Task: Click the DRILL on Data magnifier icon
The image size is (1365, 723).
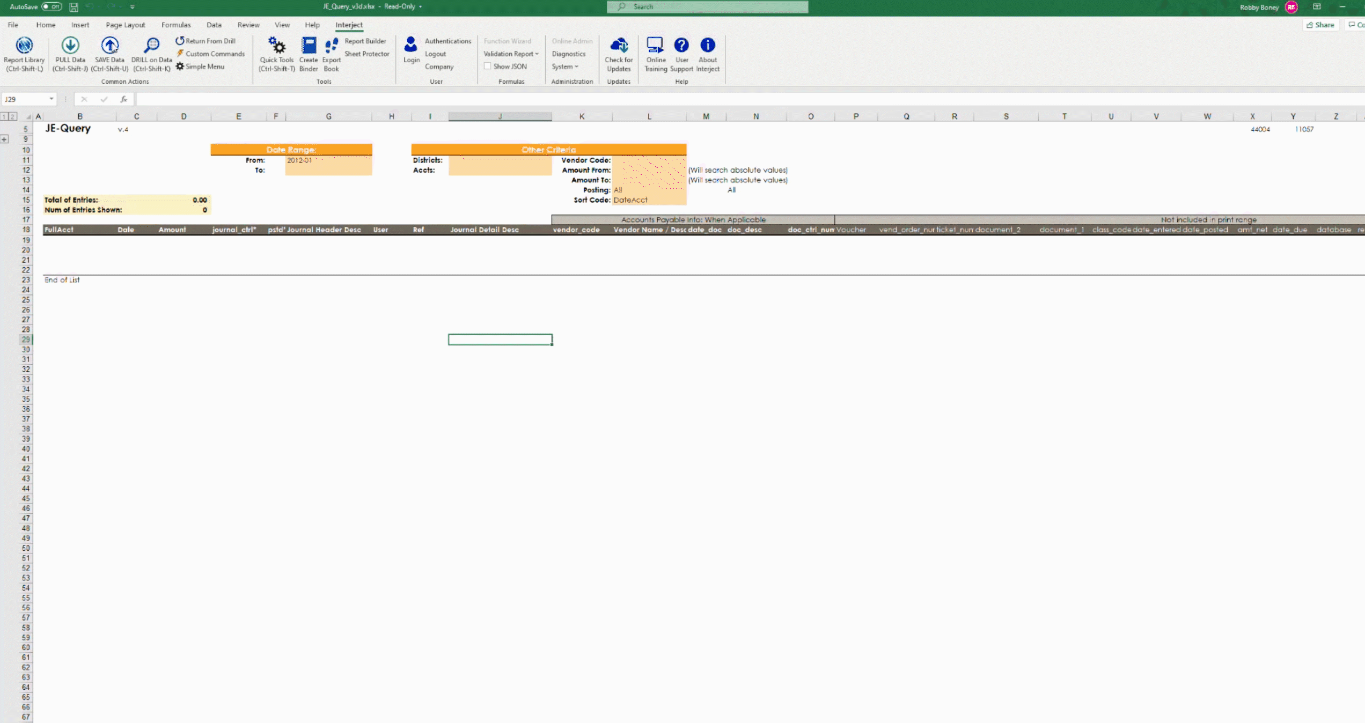Action: pyautogui.click(x=152, y=46)
